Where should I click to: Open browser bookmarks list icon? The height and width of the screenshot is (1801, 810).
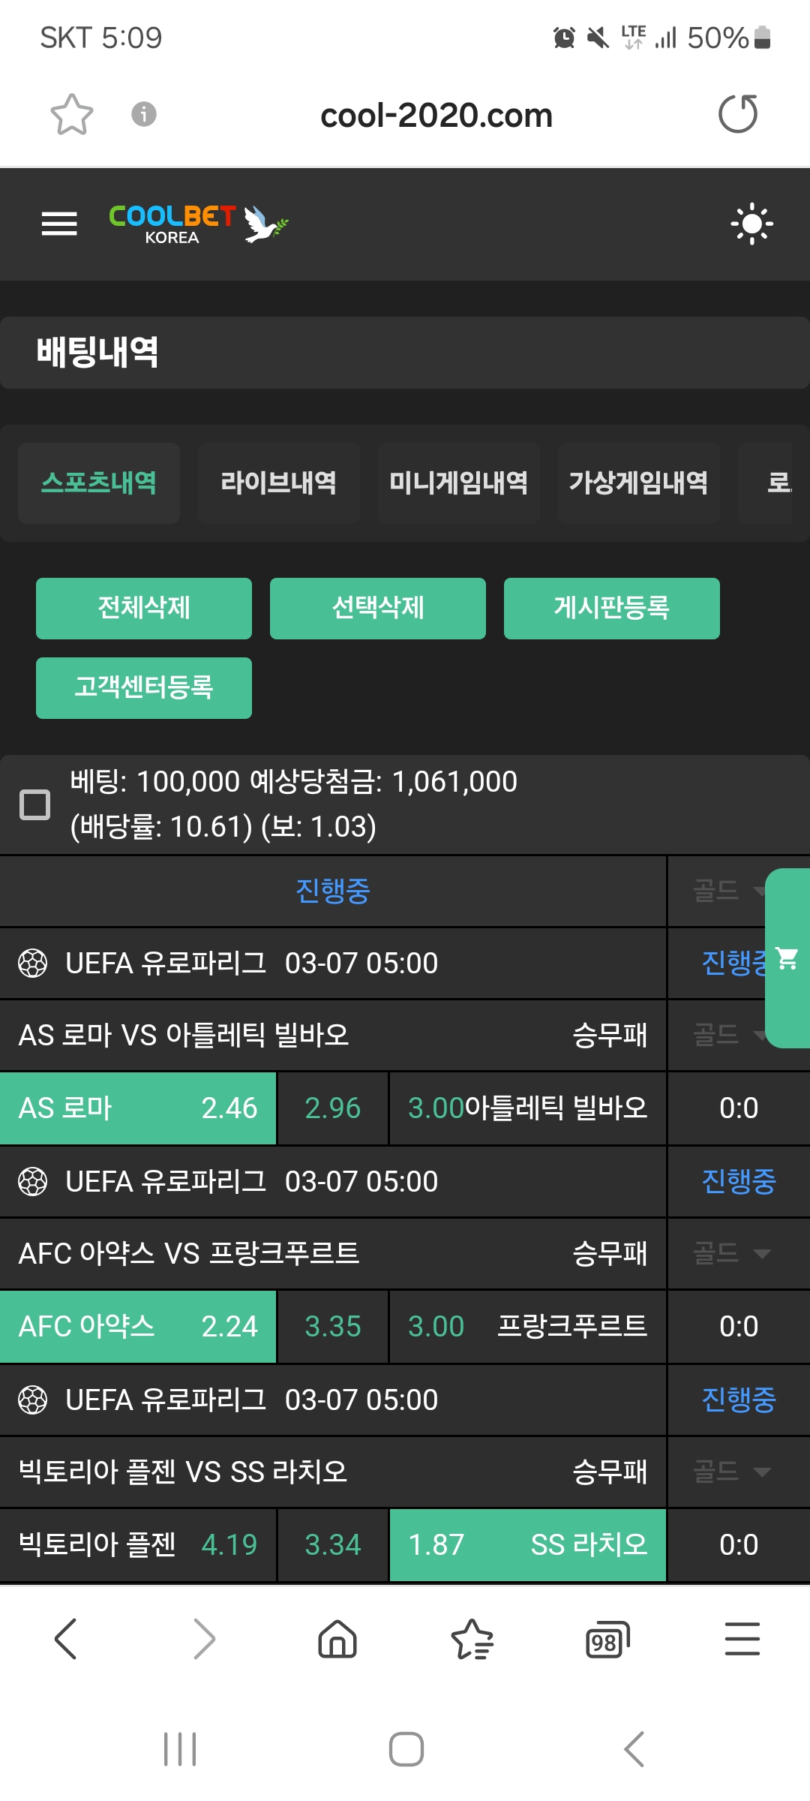(472, 1639)
